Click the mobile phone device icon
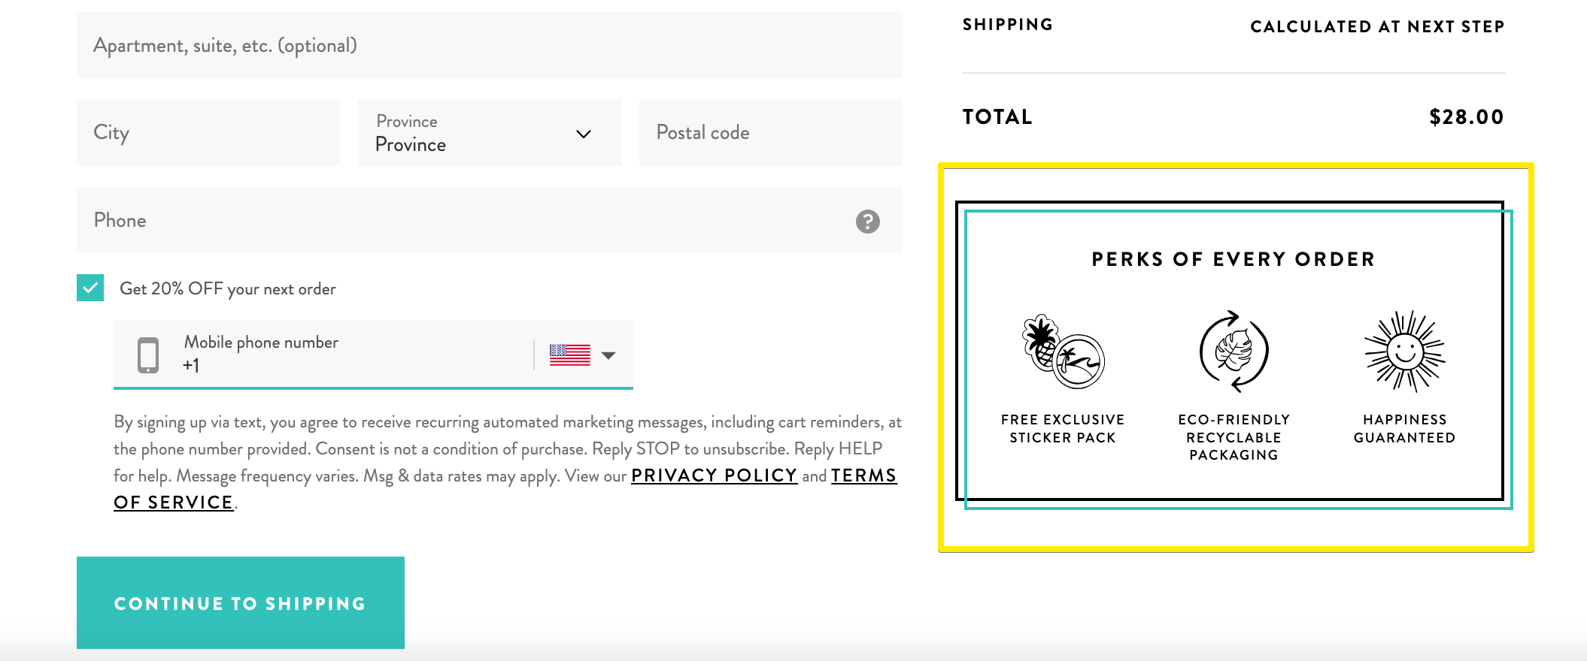1587x661 pixels. click(148, 355)
